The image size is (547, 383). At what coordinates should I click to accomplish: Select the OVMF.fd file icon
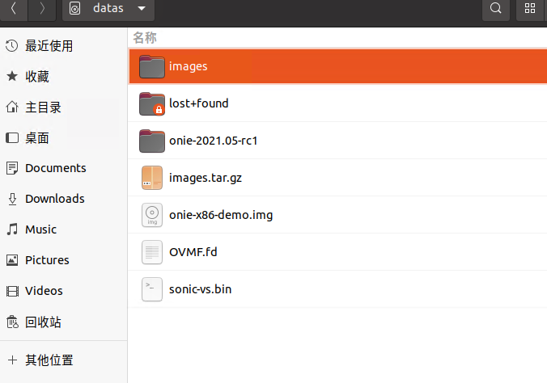(x=152, y=252)
